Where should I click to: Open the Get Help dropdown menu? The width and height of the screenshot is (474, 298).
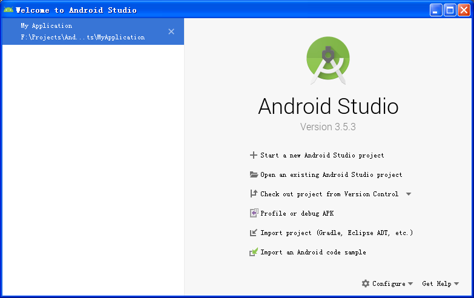click(441, 283)
